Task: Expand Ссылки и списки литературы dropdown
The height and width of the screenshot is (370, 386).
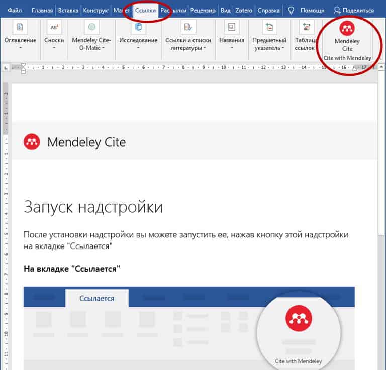Action: click(205, 48)
